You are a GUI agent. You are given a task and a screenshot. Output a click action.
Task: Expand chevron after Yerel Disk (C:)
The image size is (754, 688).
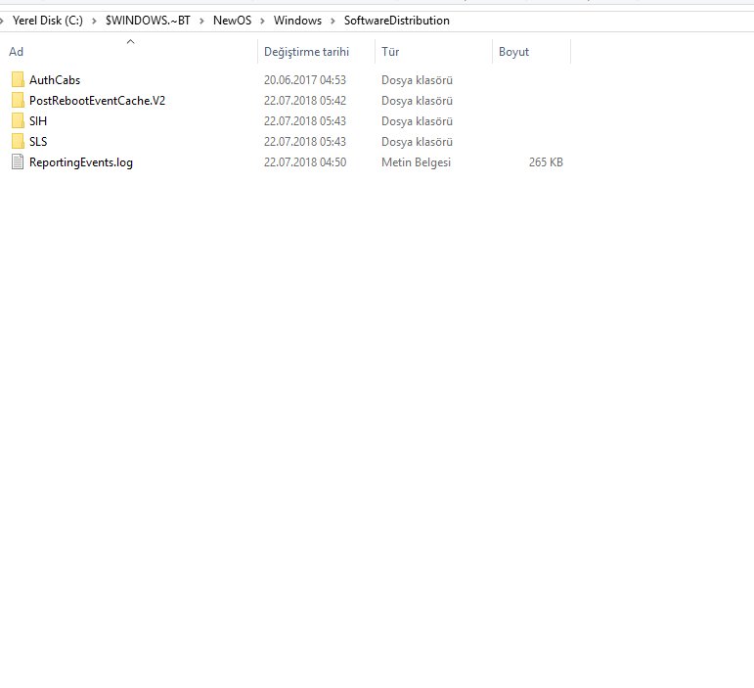[94, 21]
